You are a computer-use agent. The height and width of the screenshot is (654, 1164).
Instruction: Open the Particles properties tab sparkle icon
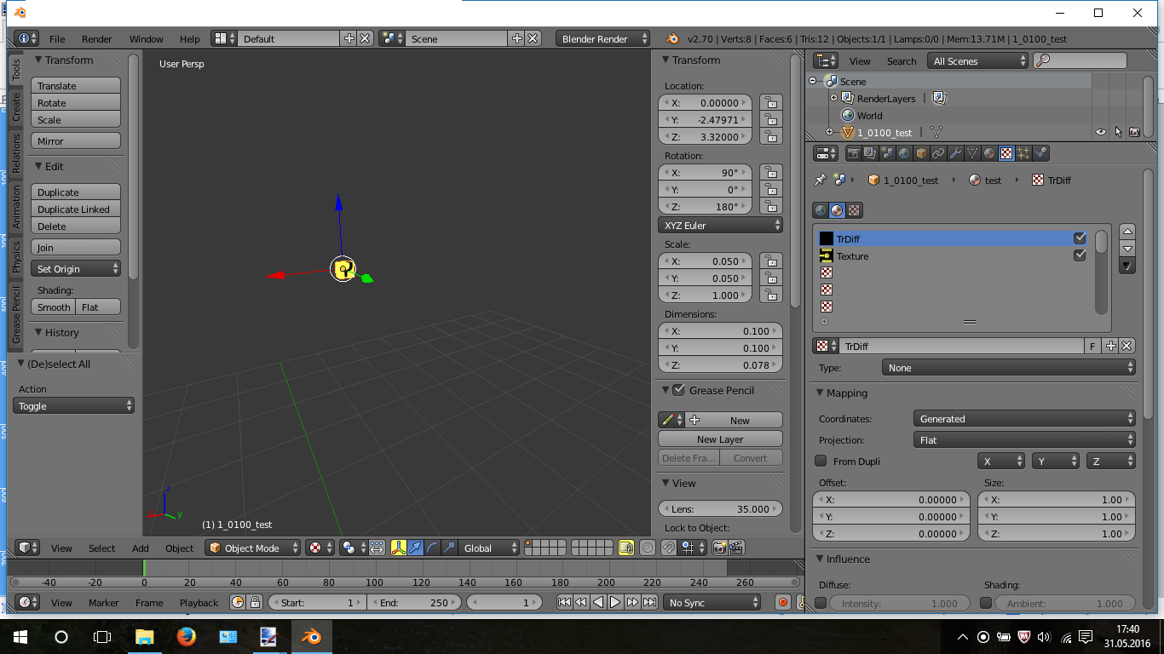(1023, 154)
